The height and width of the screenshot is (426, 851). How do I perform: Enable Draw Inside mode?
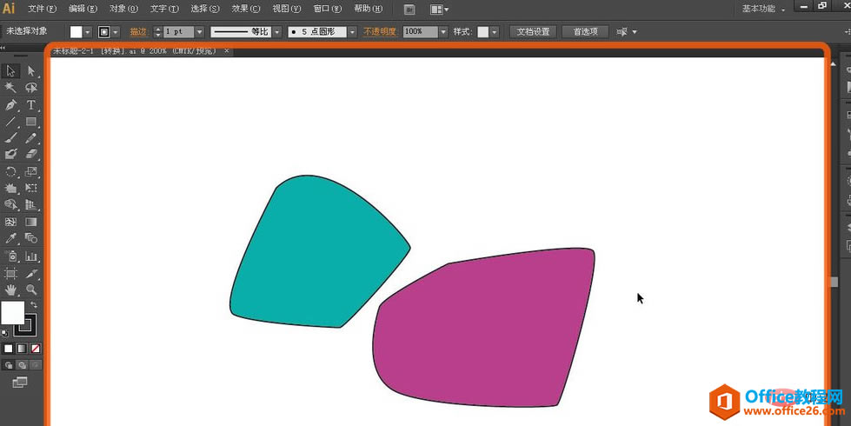(36, 365)
